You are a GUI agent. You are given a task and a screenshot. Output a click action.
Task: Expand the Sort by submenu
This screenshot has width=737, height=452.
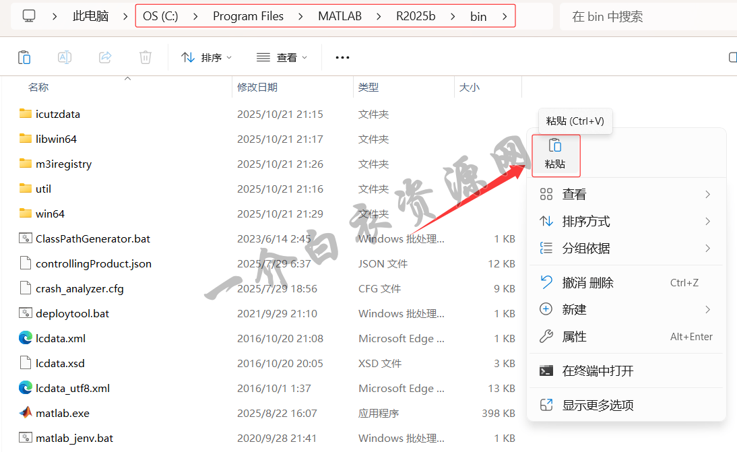624,221
